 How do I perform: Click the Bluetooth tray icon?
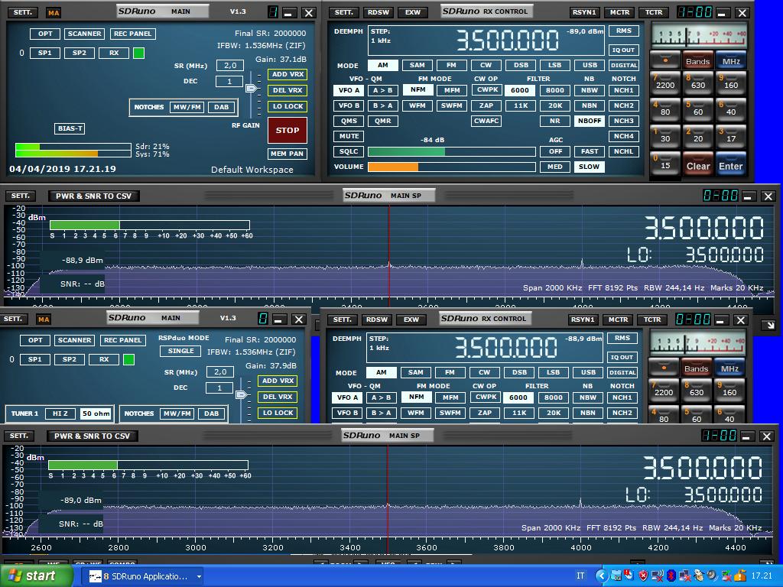[x=671, y=576]
